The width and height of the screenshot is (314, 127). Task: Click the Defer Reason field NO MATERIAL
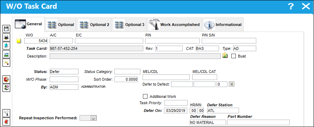click(208, 122)
